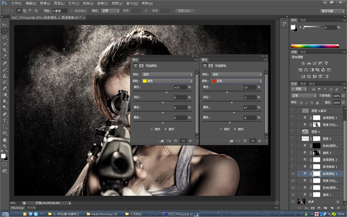This screenshot has height=217, width=347.
Task: Select the Eyedropper tool in the toolbox
Action: point(5,56)
